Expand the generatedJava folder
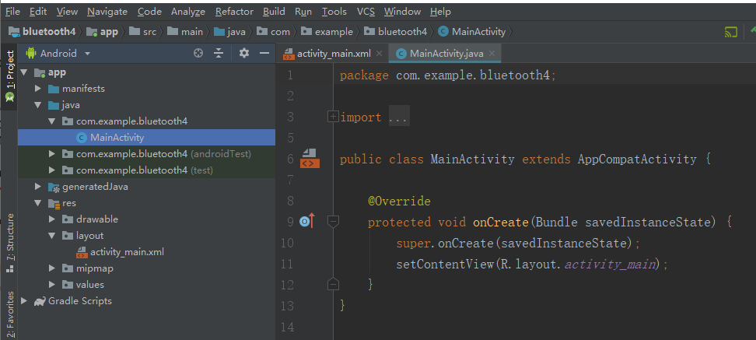The height and width of the screenshot is (340, 756). [x=38, y=187]
